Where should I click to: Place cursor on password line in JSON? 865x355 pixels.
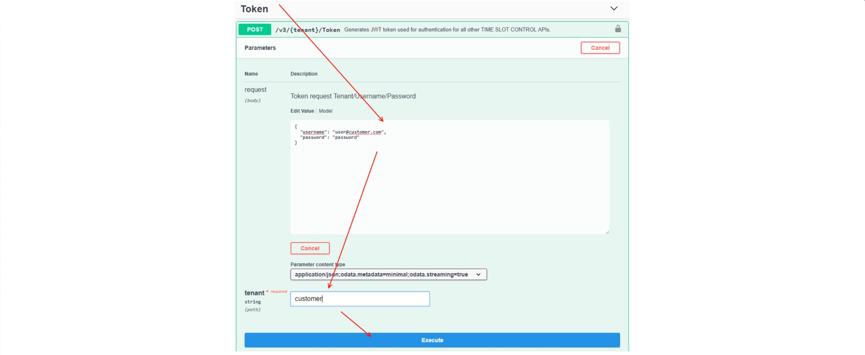coord(329,137)
